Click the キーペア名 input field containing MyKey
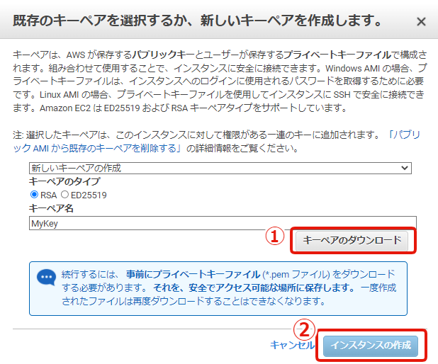 point(223,223)
